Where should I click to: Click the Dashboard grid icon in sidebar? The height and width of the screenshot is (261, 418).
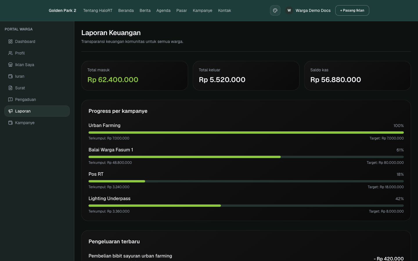pos(10,41)
